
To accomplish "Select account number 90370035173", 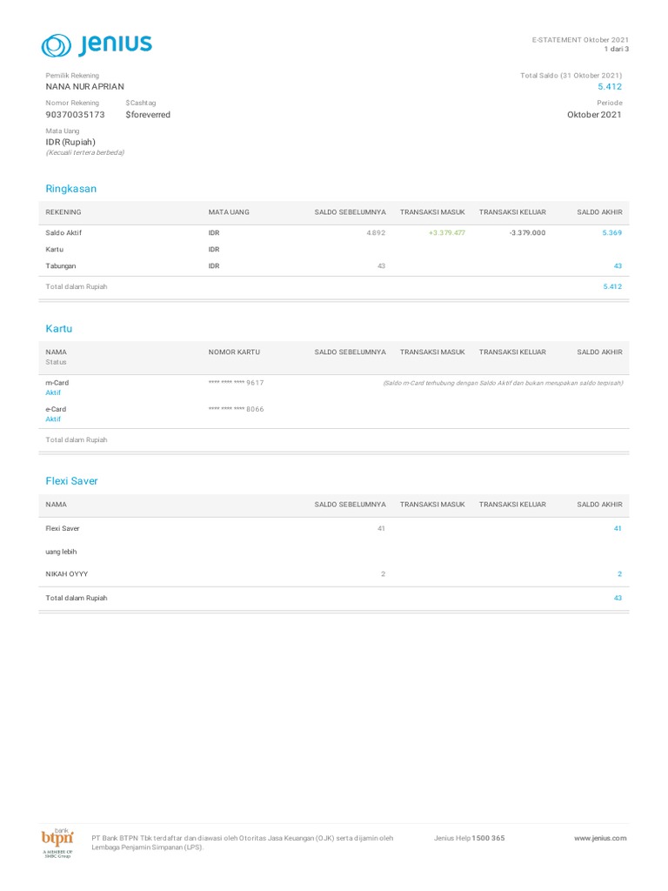I will pyautogui.click(x=75, y=114).
